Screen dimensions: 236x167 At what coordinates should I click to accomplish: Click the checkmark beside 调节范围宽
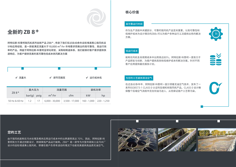coord(50,77)
